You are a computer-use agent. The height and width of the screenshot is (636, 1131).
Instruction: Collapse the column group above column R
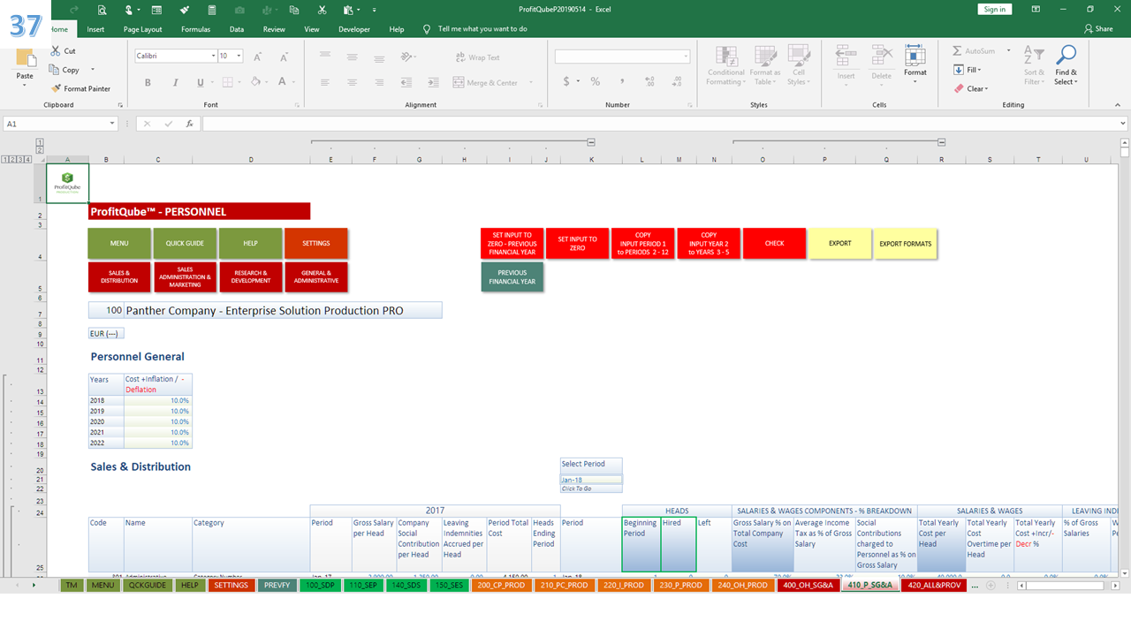(942, 142)
